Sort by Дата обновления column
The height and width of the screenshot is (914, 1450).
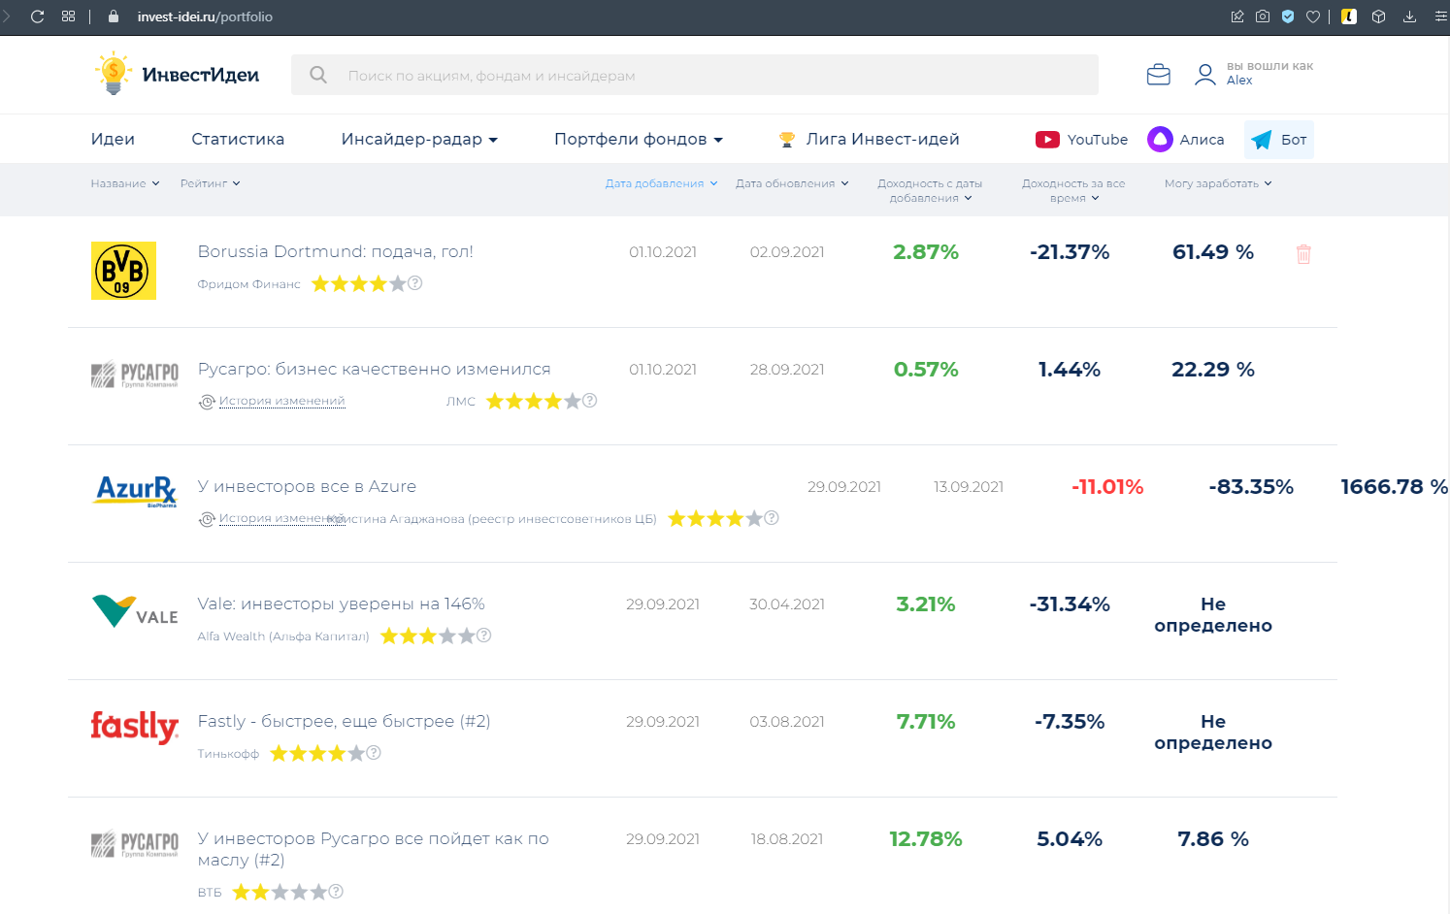click(x=792, y=183)
